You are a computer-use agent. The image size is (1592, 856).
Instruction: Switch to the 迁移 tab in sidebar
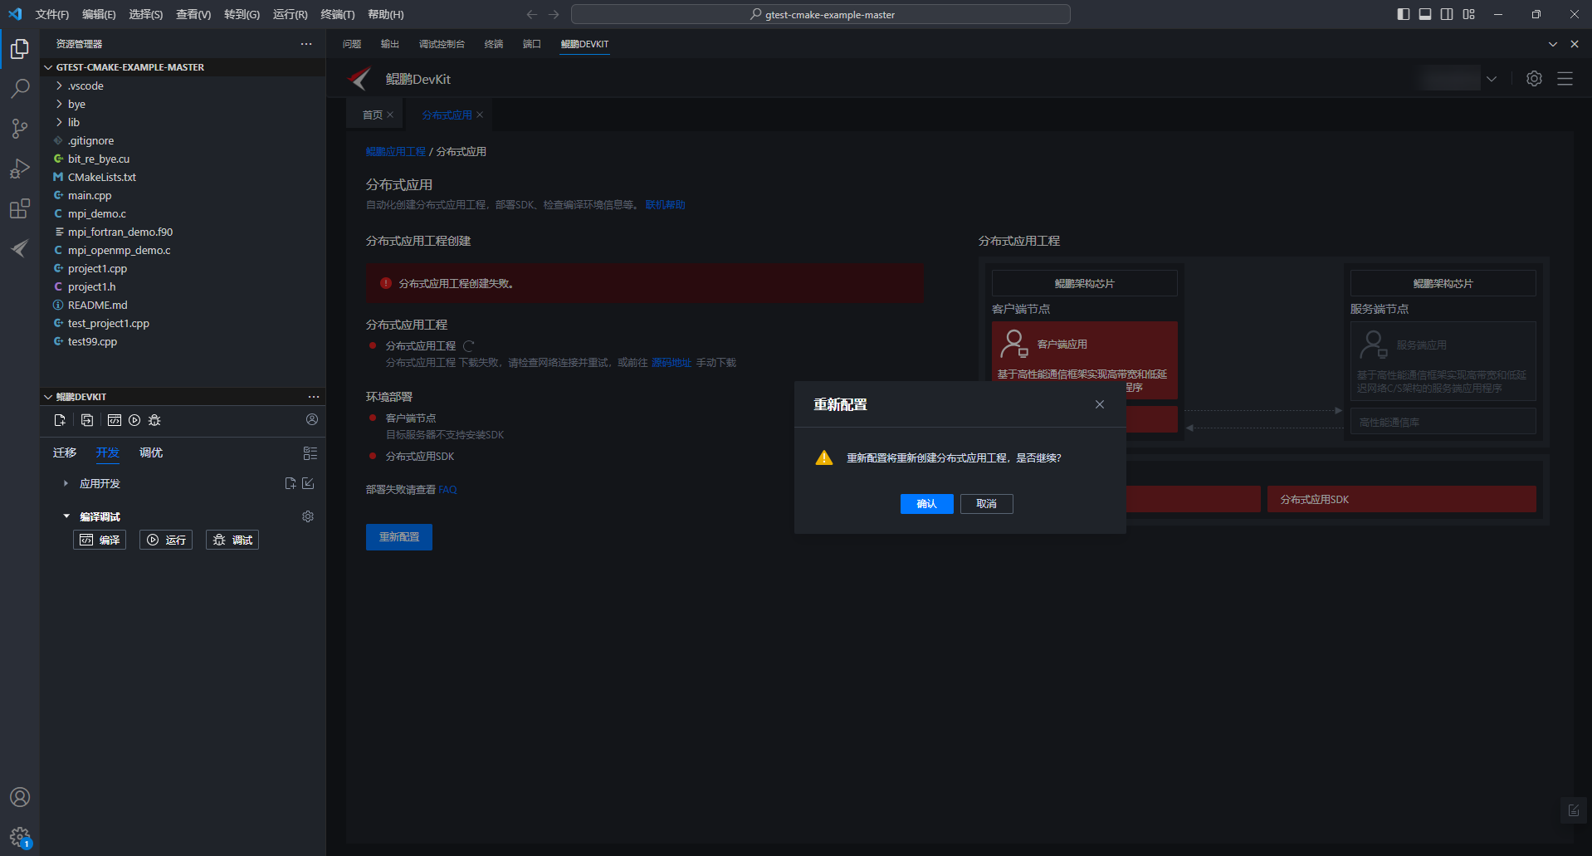click(65, 452)
